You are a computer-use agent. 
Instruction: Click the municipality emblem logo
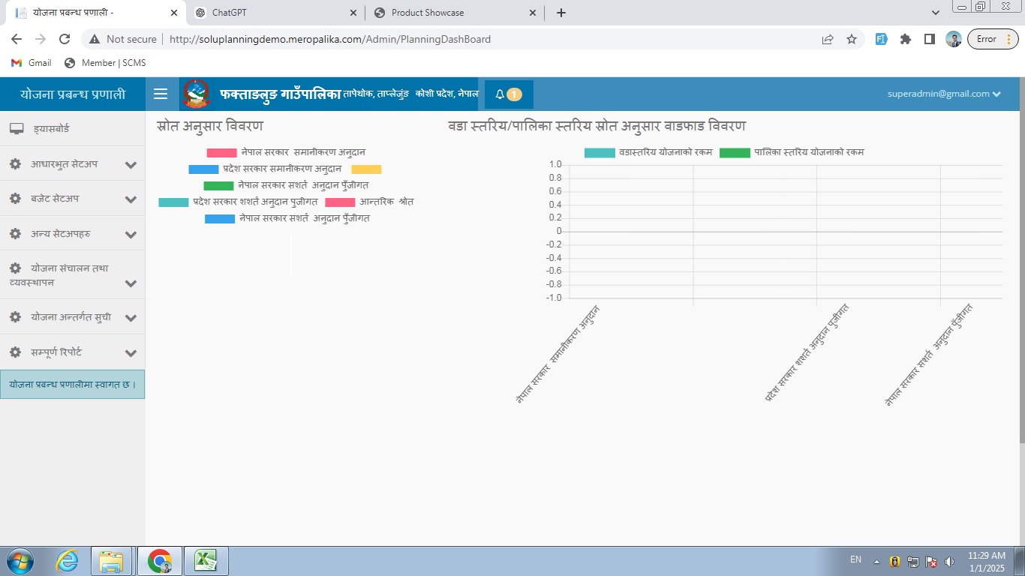pos(197,94)
